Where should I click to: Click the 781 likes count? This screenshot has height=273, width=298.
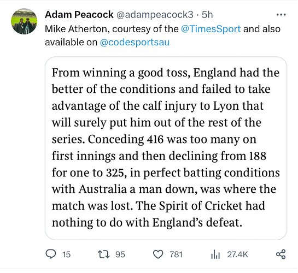click(x=176, y=254)
